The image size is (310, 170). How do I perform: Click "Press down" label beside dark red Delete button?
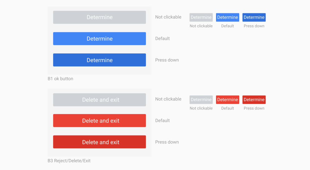[x=167, y=142]
